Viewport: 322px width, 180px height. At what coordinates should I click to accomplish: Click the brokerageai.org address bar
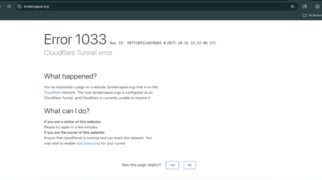(x=129, y=6)
